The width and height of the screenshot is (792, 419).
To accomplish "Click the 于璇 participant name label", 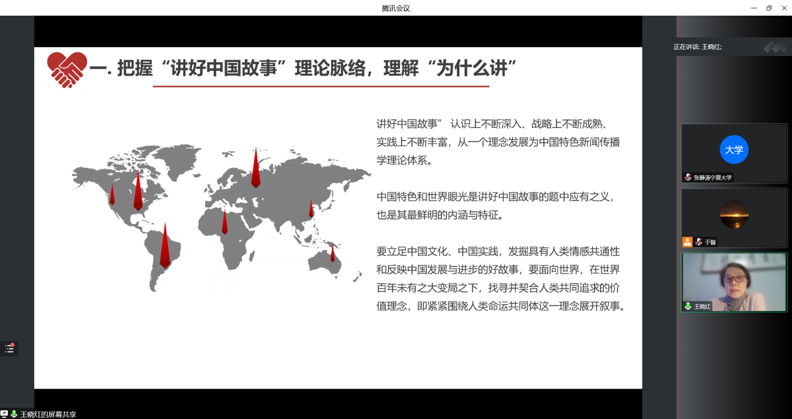I will click(710, 242).
